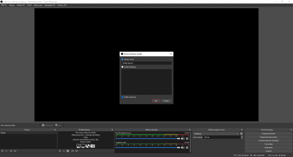
Task: Remove source with minus icon
Action: (x=64, y=151)
